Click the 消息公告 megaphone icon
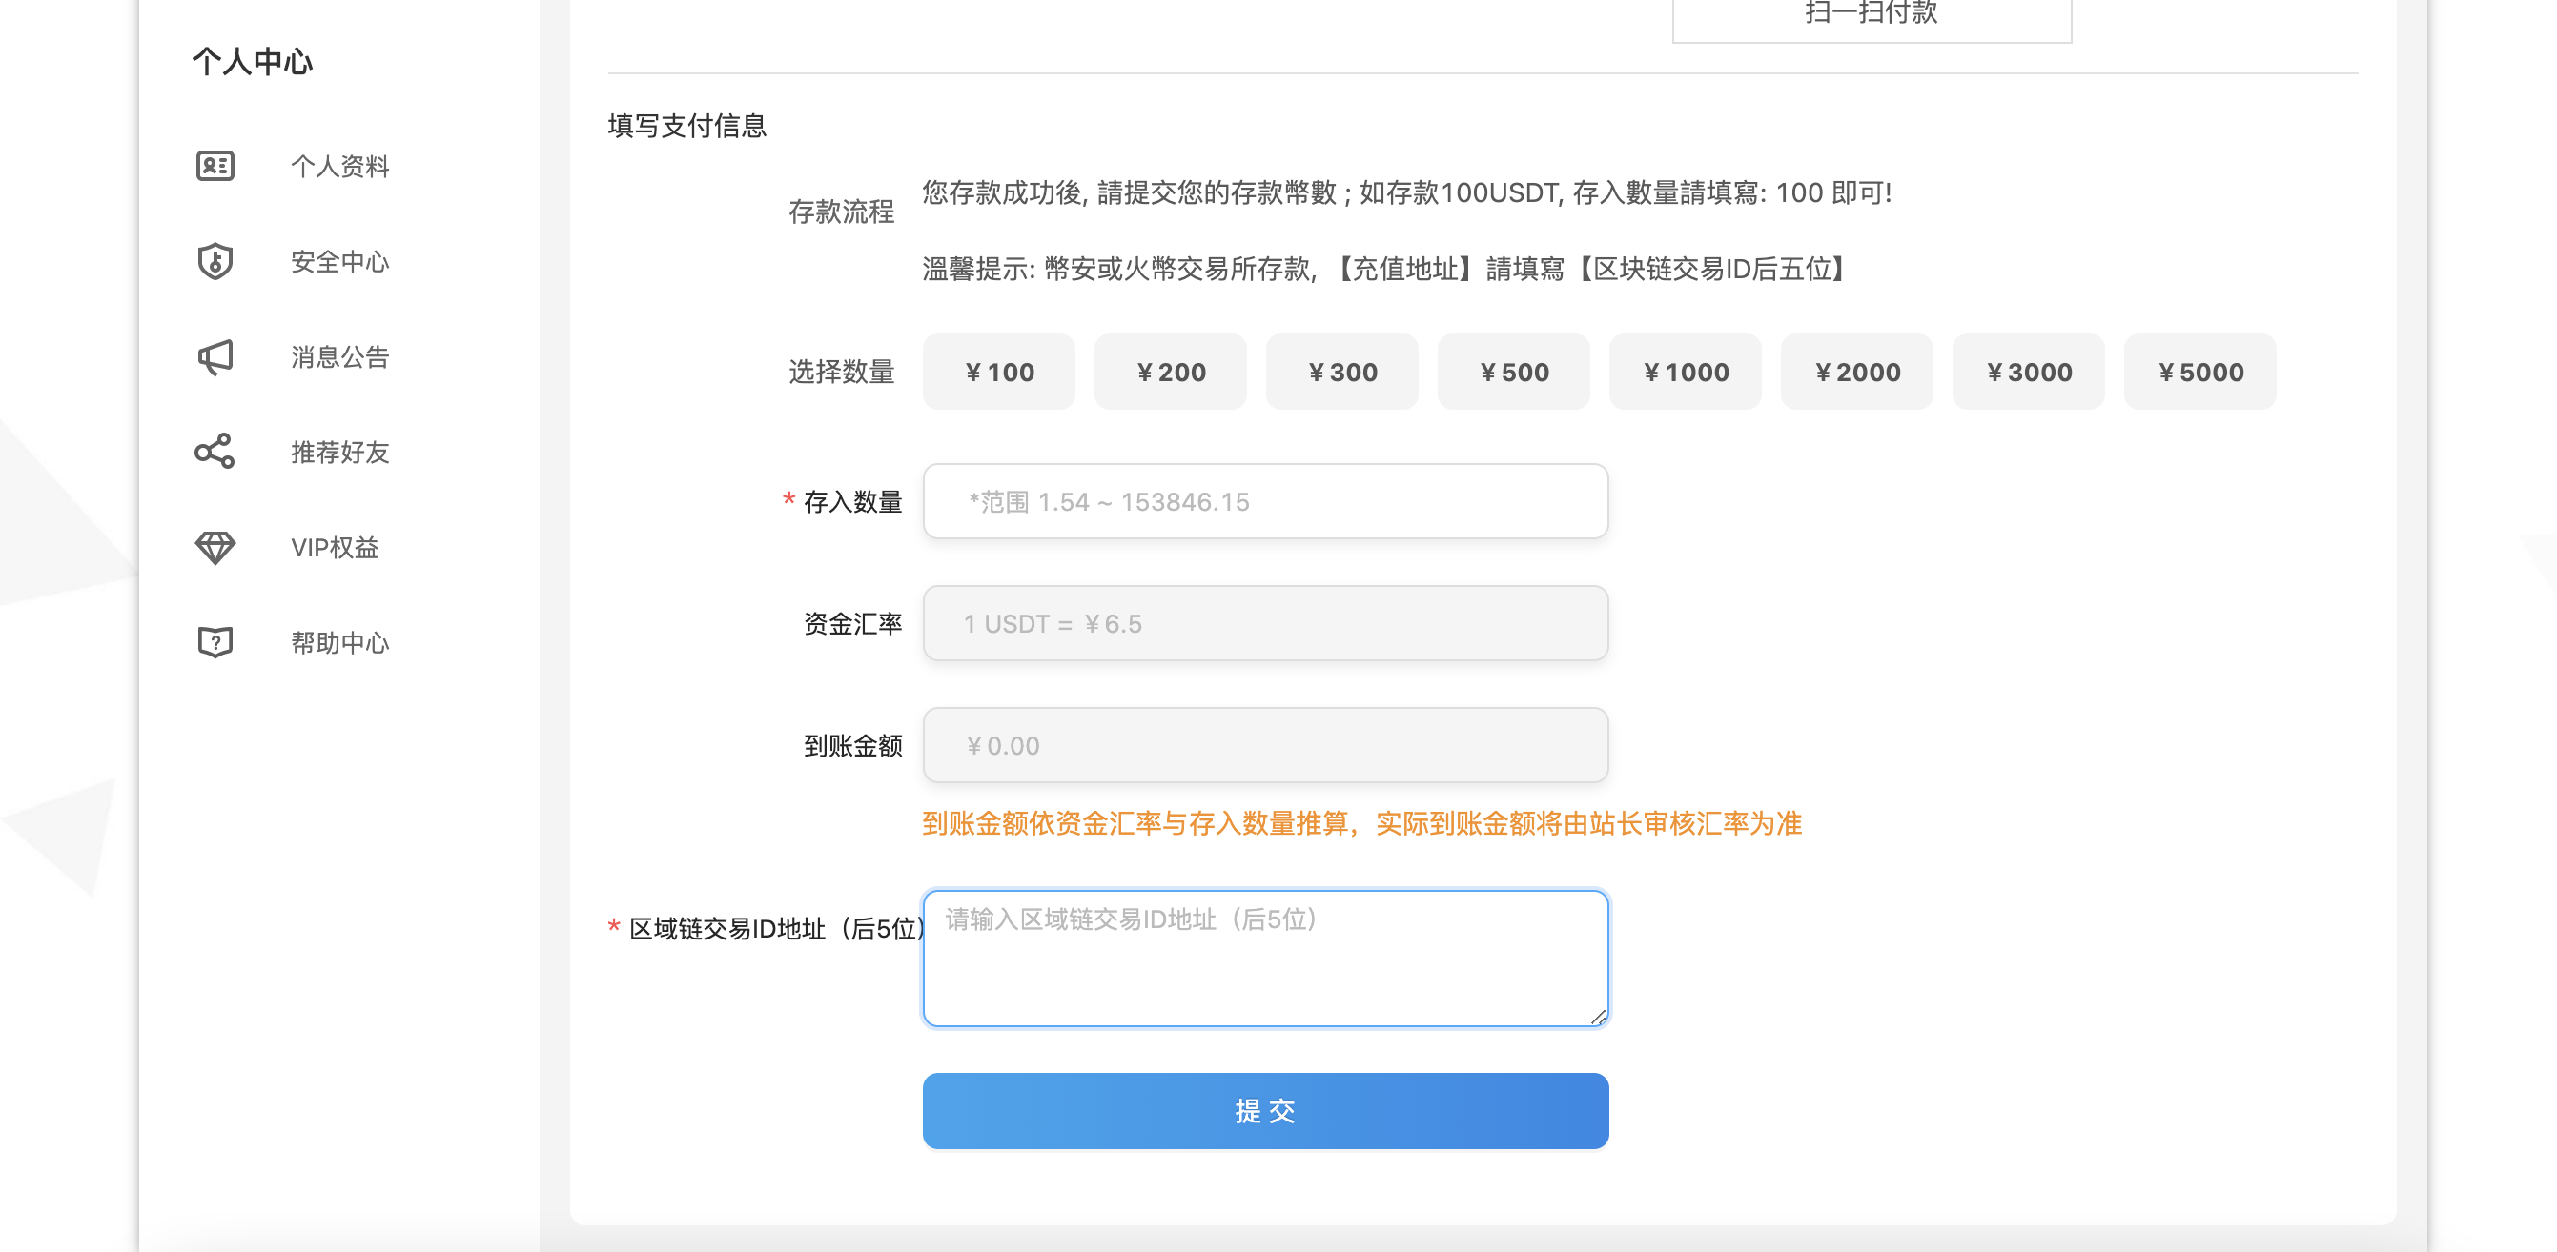Screen dimensions: 2557x1252 (215, 357)
